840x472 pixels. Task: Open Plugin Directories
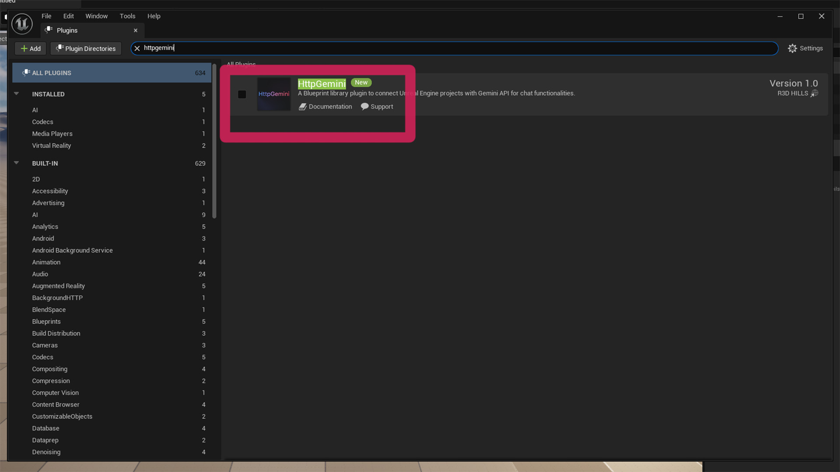(x=86, y=49)
